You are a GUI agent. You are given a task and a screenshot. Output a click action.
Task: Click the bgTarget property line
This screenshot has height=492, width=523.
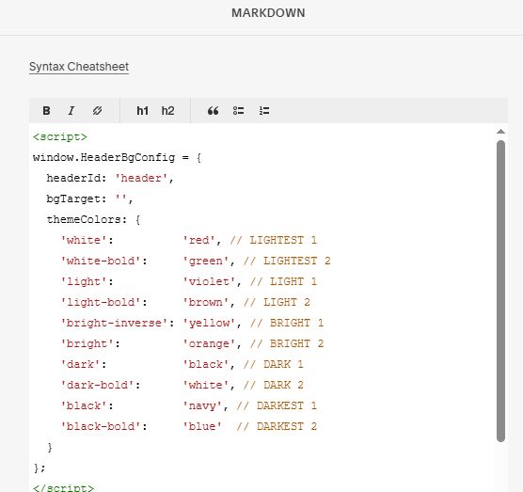[89, 199]
